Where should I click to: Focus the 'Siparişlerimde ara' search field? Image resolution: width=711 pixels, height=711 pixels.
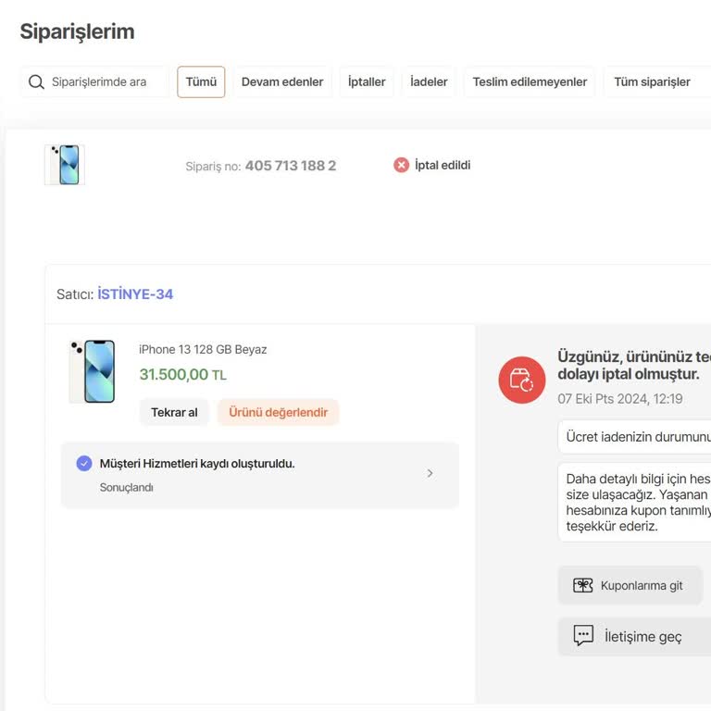(94, 82)
